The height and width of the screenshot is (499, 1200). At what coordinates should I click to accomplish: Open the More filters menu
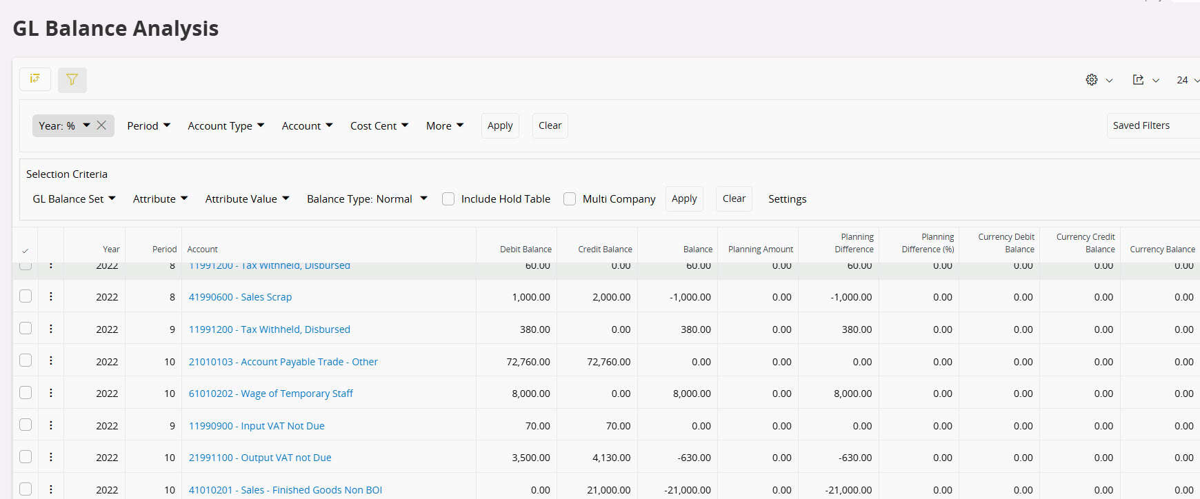[444, 125]
